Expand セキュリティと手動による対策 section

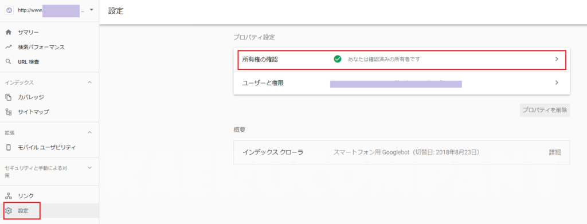tap(89, 168)
